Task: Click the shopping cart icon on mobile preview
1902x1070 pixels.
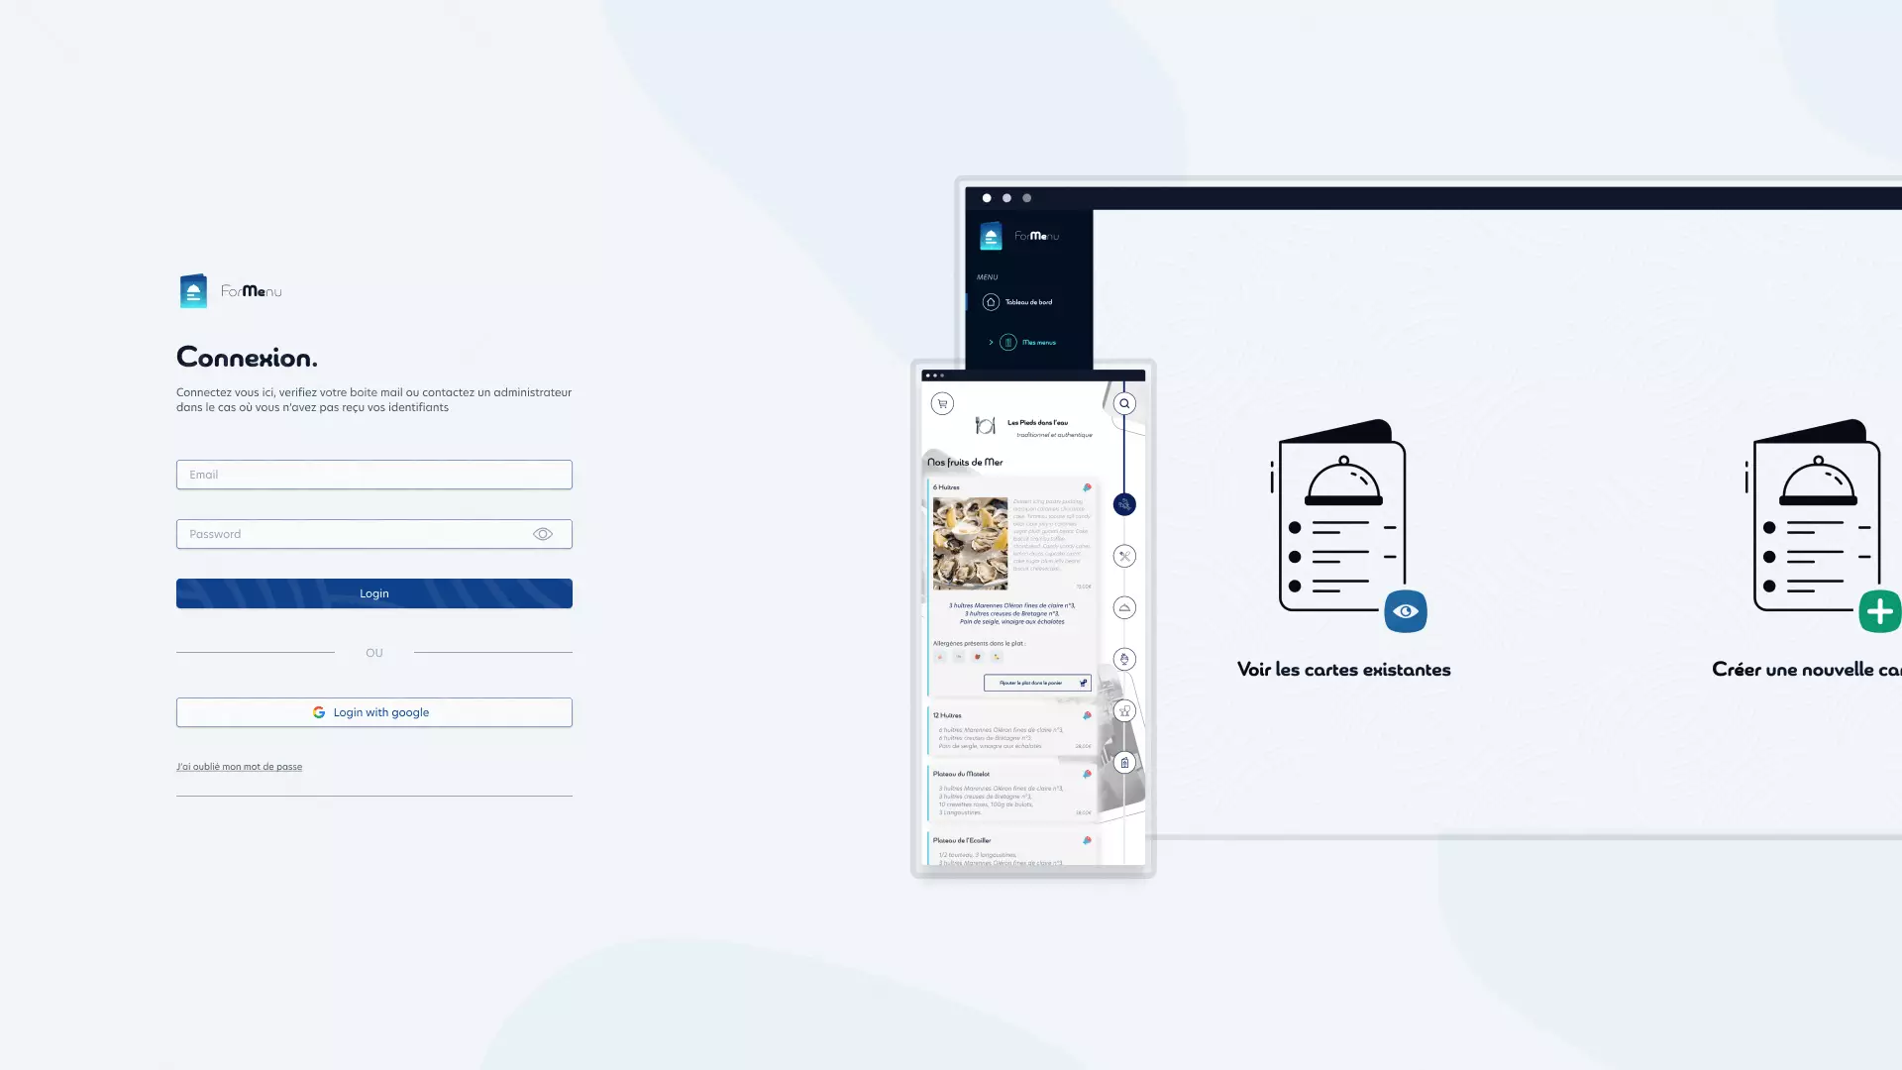Action: click(942, 402)
